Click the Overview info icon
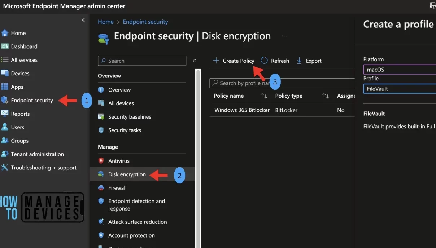The height and width of the screenshot is (248, 436). [x=101, y=90]
